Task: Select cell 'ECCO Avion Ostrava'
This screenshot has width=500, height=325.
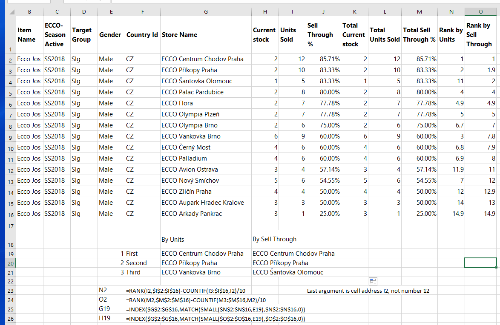Action: 206,170
